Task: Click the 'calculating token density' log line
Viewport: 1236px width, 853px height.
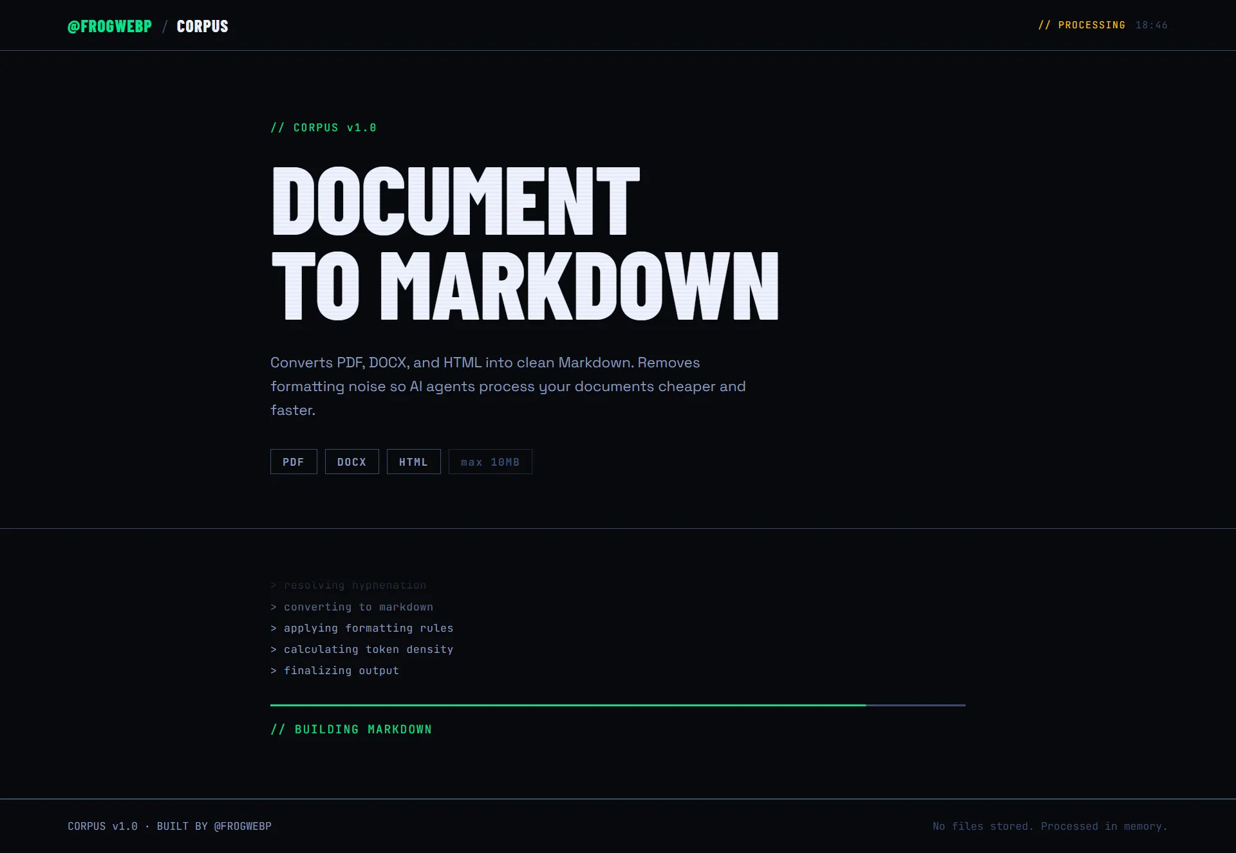Action: tap(362, 649)
